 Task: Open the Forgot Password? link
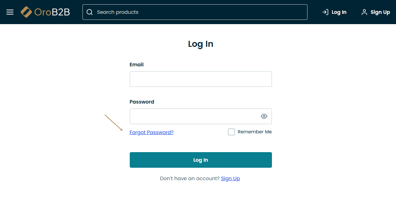pyautogui.click(x=151, y=132)
